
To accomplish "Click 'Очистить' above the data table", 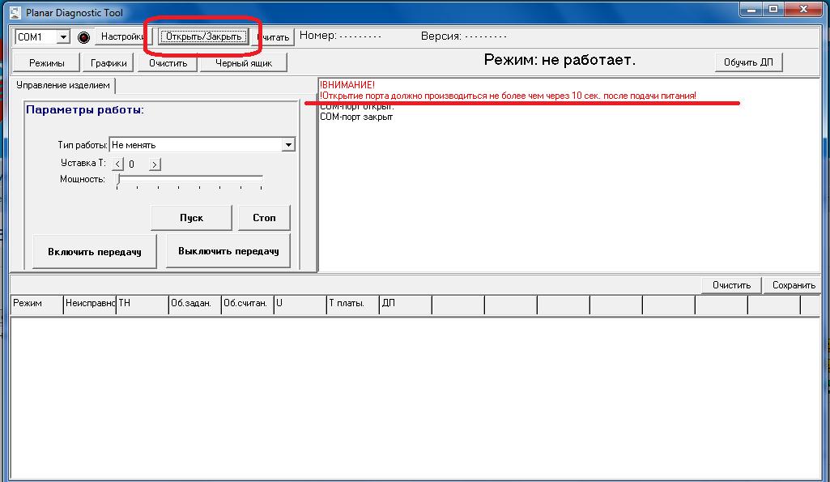I will point(731,285).
